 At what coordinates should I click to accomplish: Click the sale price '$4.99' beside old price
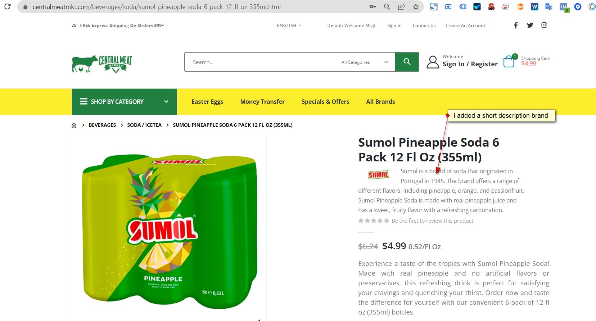pyautogui.click(x=394, y=246)
